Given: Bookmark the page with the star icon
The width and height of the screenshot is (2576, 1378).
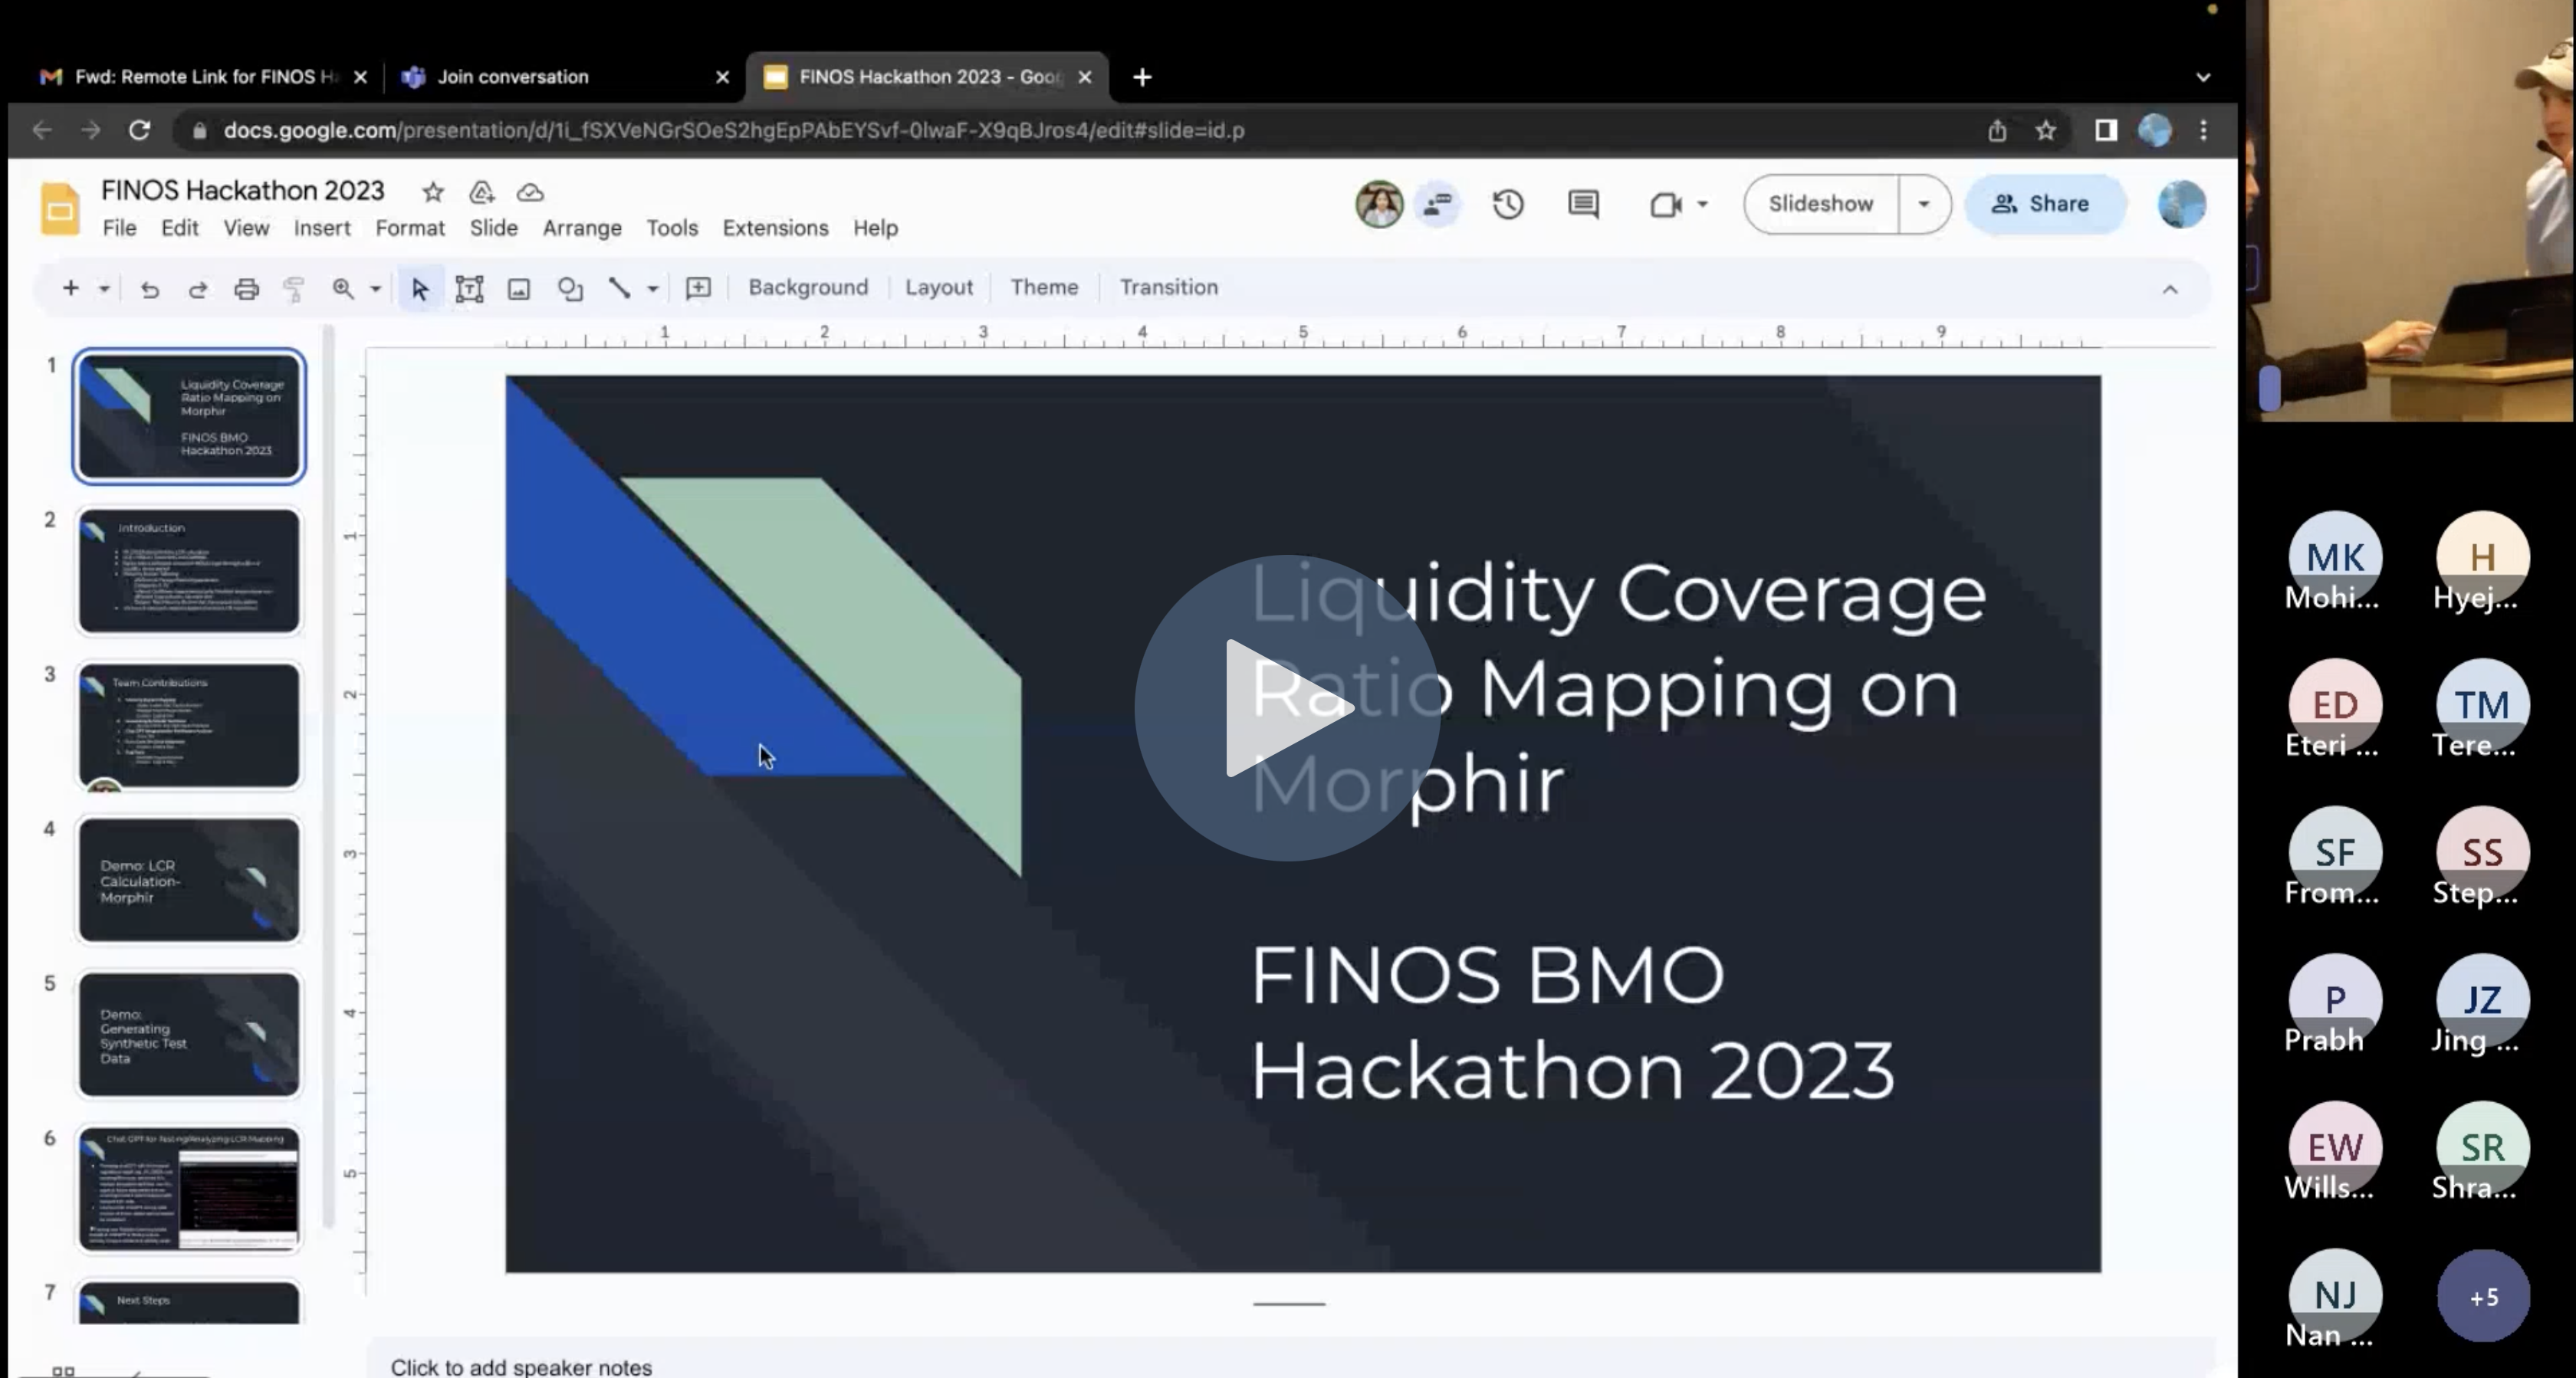Looking at the screenshot, I should coord(2046,130).
